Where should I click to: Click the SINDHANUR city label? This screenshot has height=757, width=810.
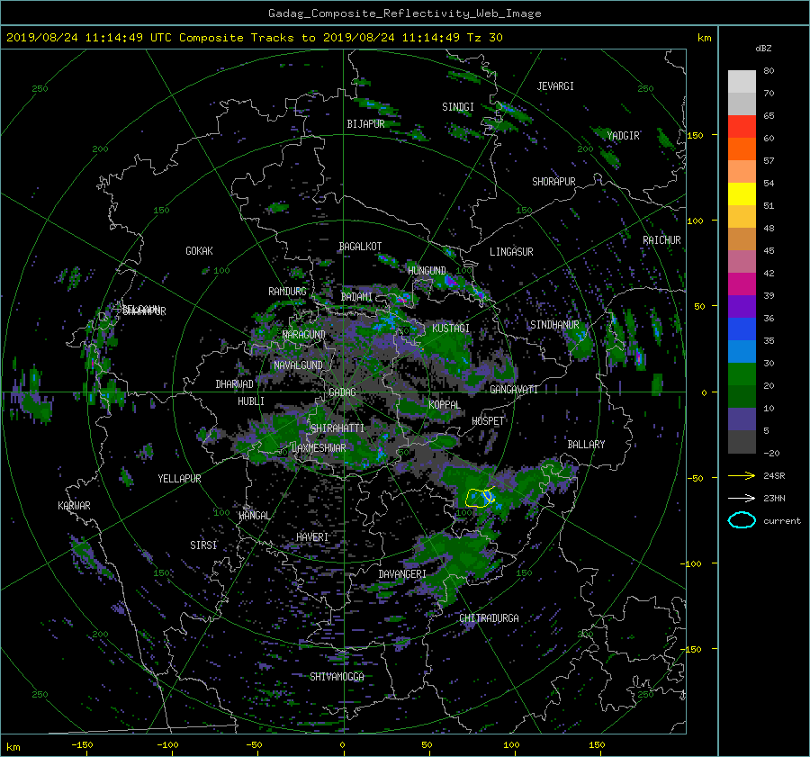click(554, 325)
